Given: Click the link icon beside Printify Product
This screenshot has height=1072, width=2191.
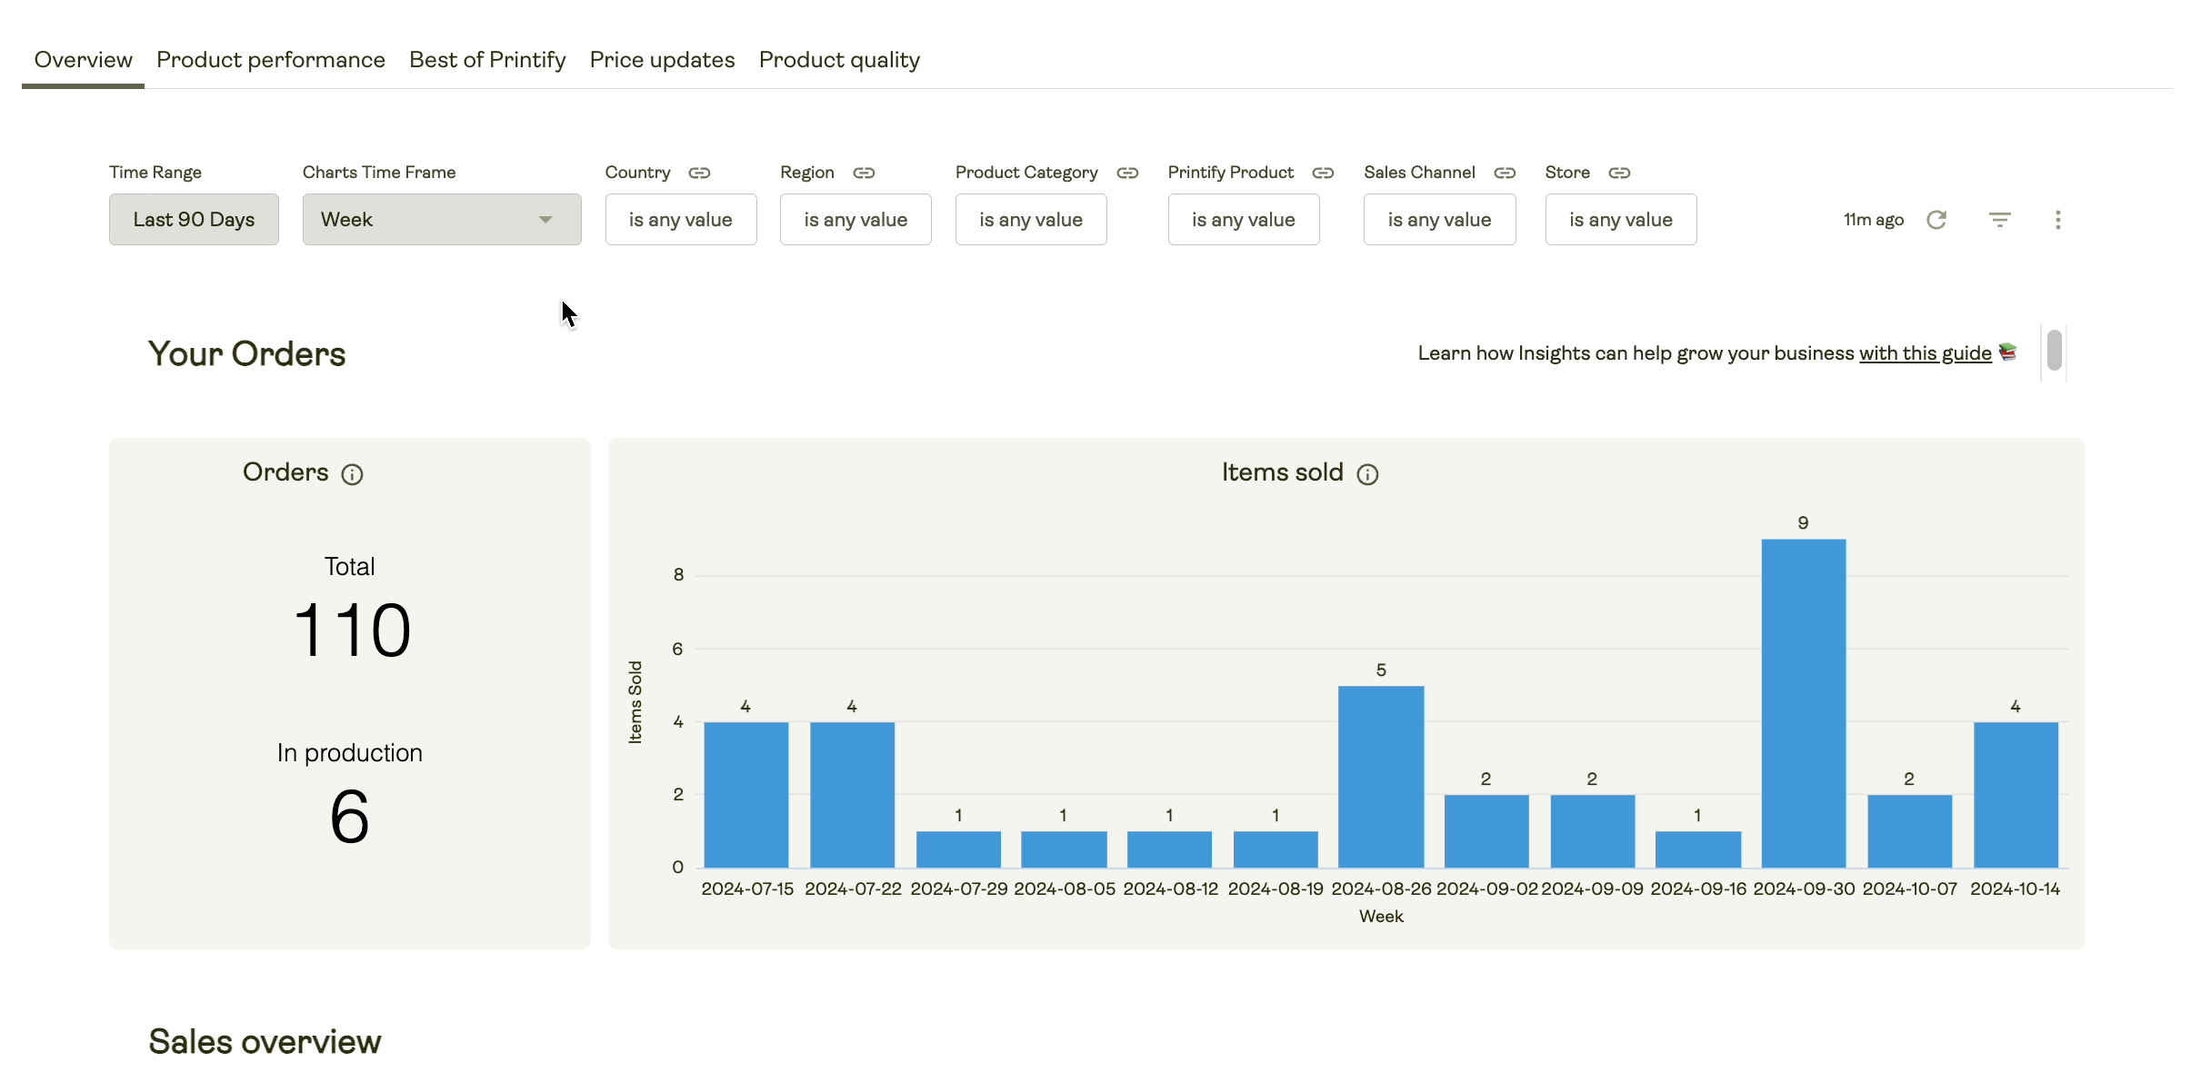Looking at the screenshot, I should (x=1323, y=173).
